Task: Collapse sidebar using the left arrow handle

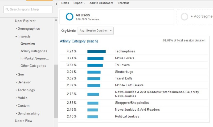Action: point(56,4)
